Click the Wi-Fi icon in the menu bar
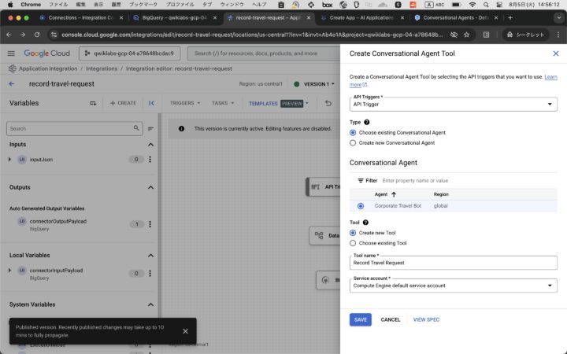The width and height of the screenshot is (567, 354). (x=472, y=5)
